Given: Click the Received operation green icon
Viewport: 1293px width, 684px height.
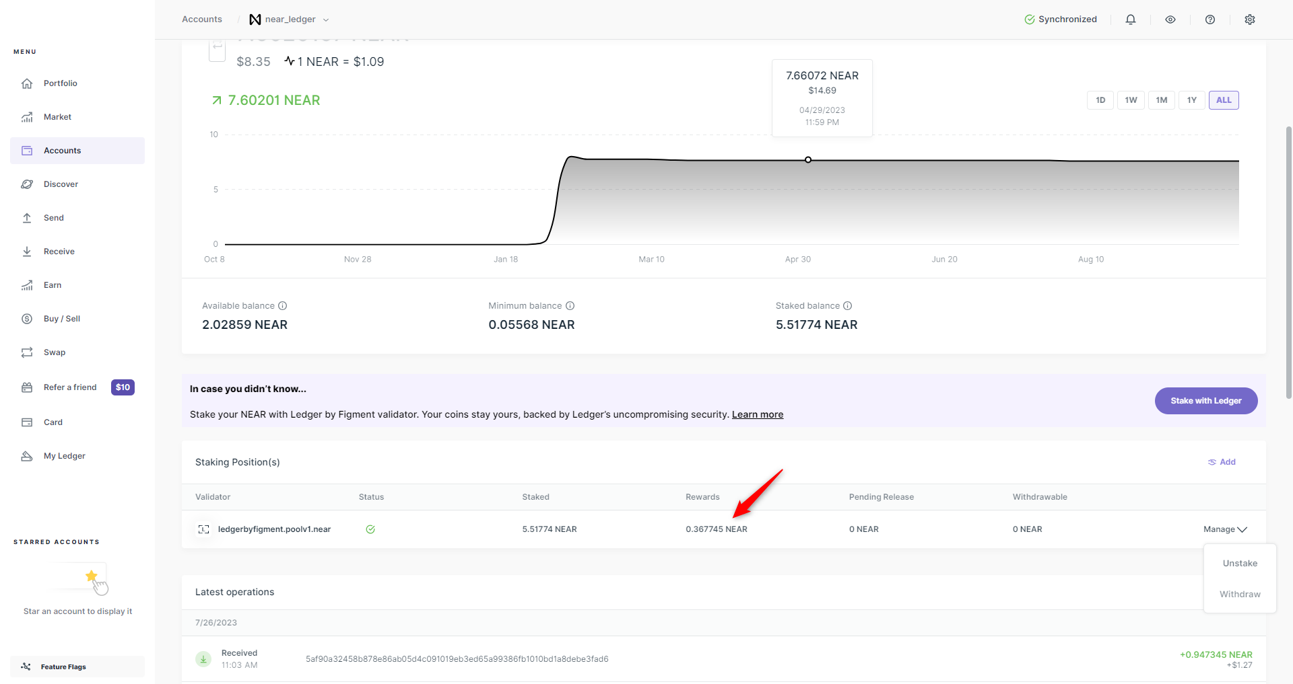Looking at the screenshot, I should [x=203, y=659].
